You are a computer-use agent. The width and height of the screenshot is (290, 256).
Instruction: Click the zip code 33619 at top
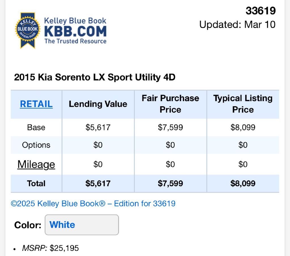[261, 11]
